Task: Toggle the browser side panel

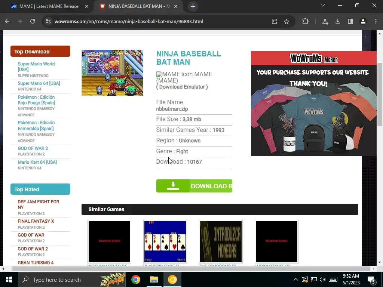Action: pos(350,21)
